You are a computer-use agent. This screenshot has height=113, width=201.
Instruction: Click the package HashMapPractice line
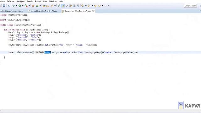14,15
